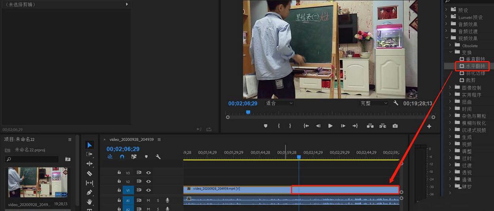
Task: Toggle the lock on track V3
Action: pyautogui.click(x=119, y=173)
